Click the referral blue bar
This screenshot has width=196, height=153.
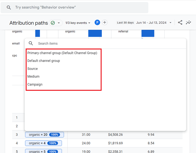click(x=148, y=33)
